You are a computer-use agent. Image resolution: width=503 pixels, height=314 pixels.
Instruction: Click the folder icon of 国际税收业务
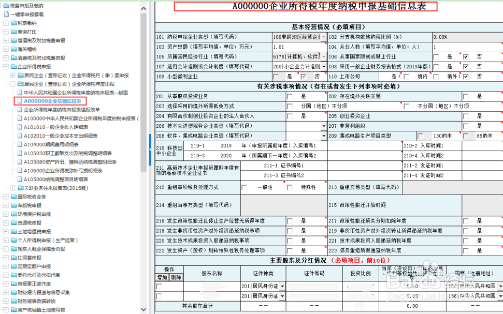14,197
